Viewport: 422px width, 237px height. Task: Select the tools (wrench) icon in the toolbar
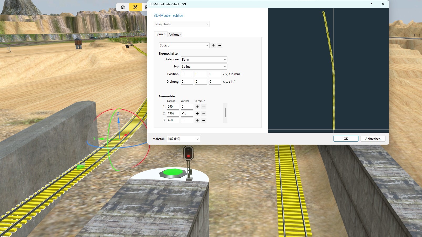[136, 7]
